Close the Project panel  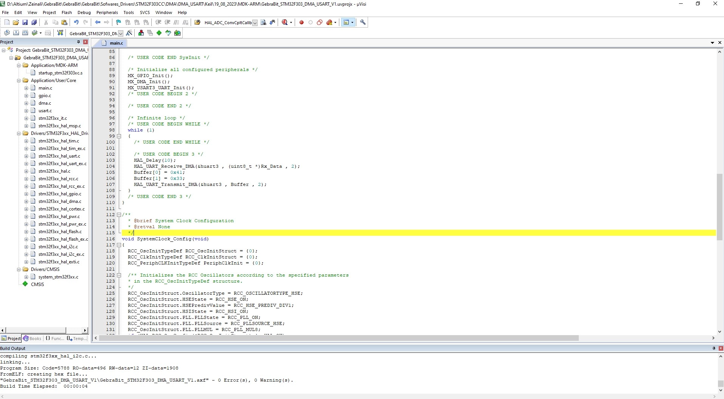click(x=85, y=42)
